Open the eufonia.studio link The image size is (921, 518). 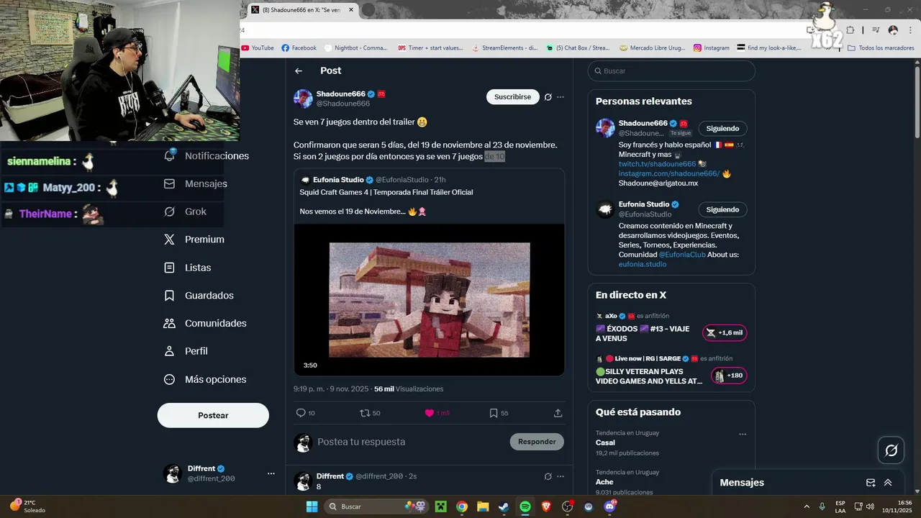click(x=643, y=264)
